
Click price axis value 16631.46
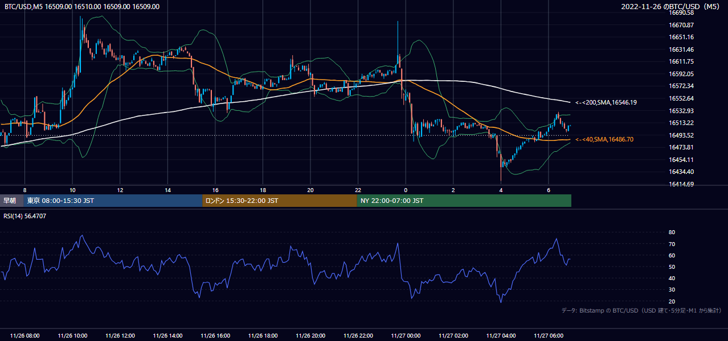click(x=682, y=49)
